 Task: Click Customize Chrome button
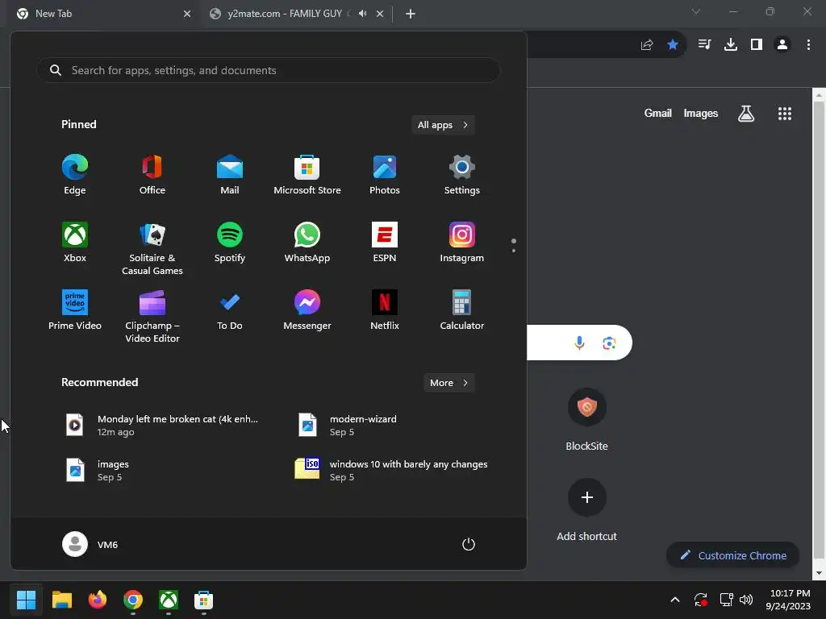pos(732,555)
